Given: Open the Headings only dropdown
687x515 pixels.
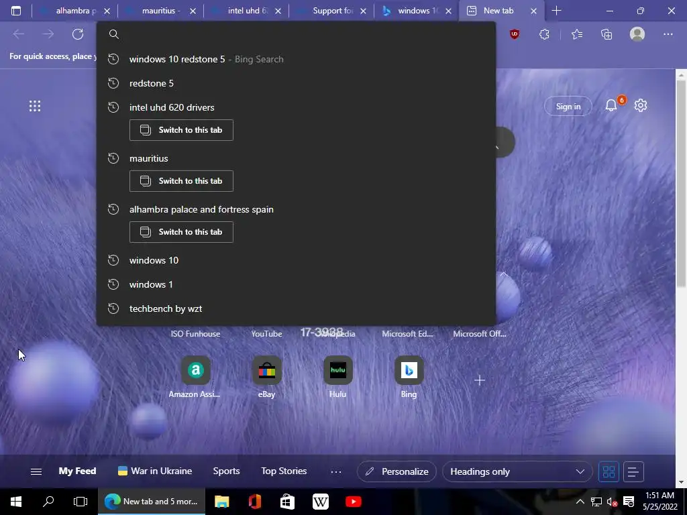Looking at the screenshot, I should point(517,471).
